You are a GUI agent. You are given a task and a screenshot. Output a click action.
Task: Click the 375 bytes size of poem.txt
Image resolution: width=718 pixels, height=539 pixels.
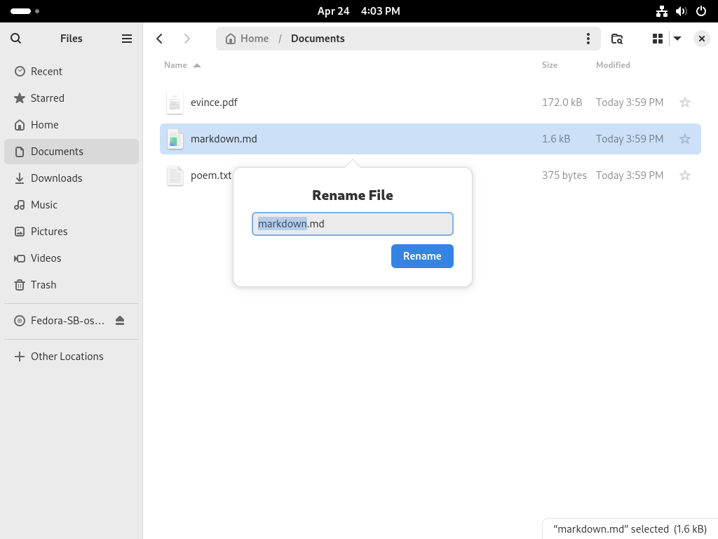(564, 175)
